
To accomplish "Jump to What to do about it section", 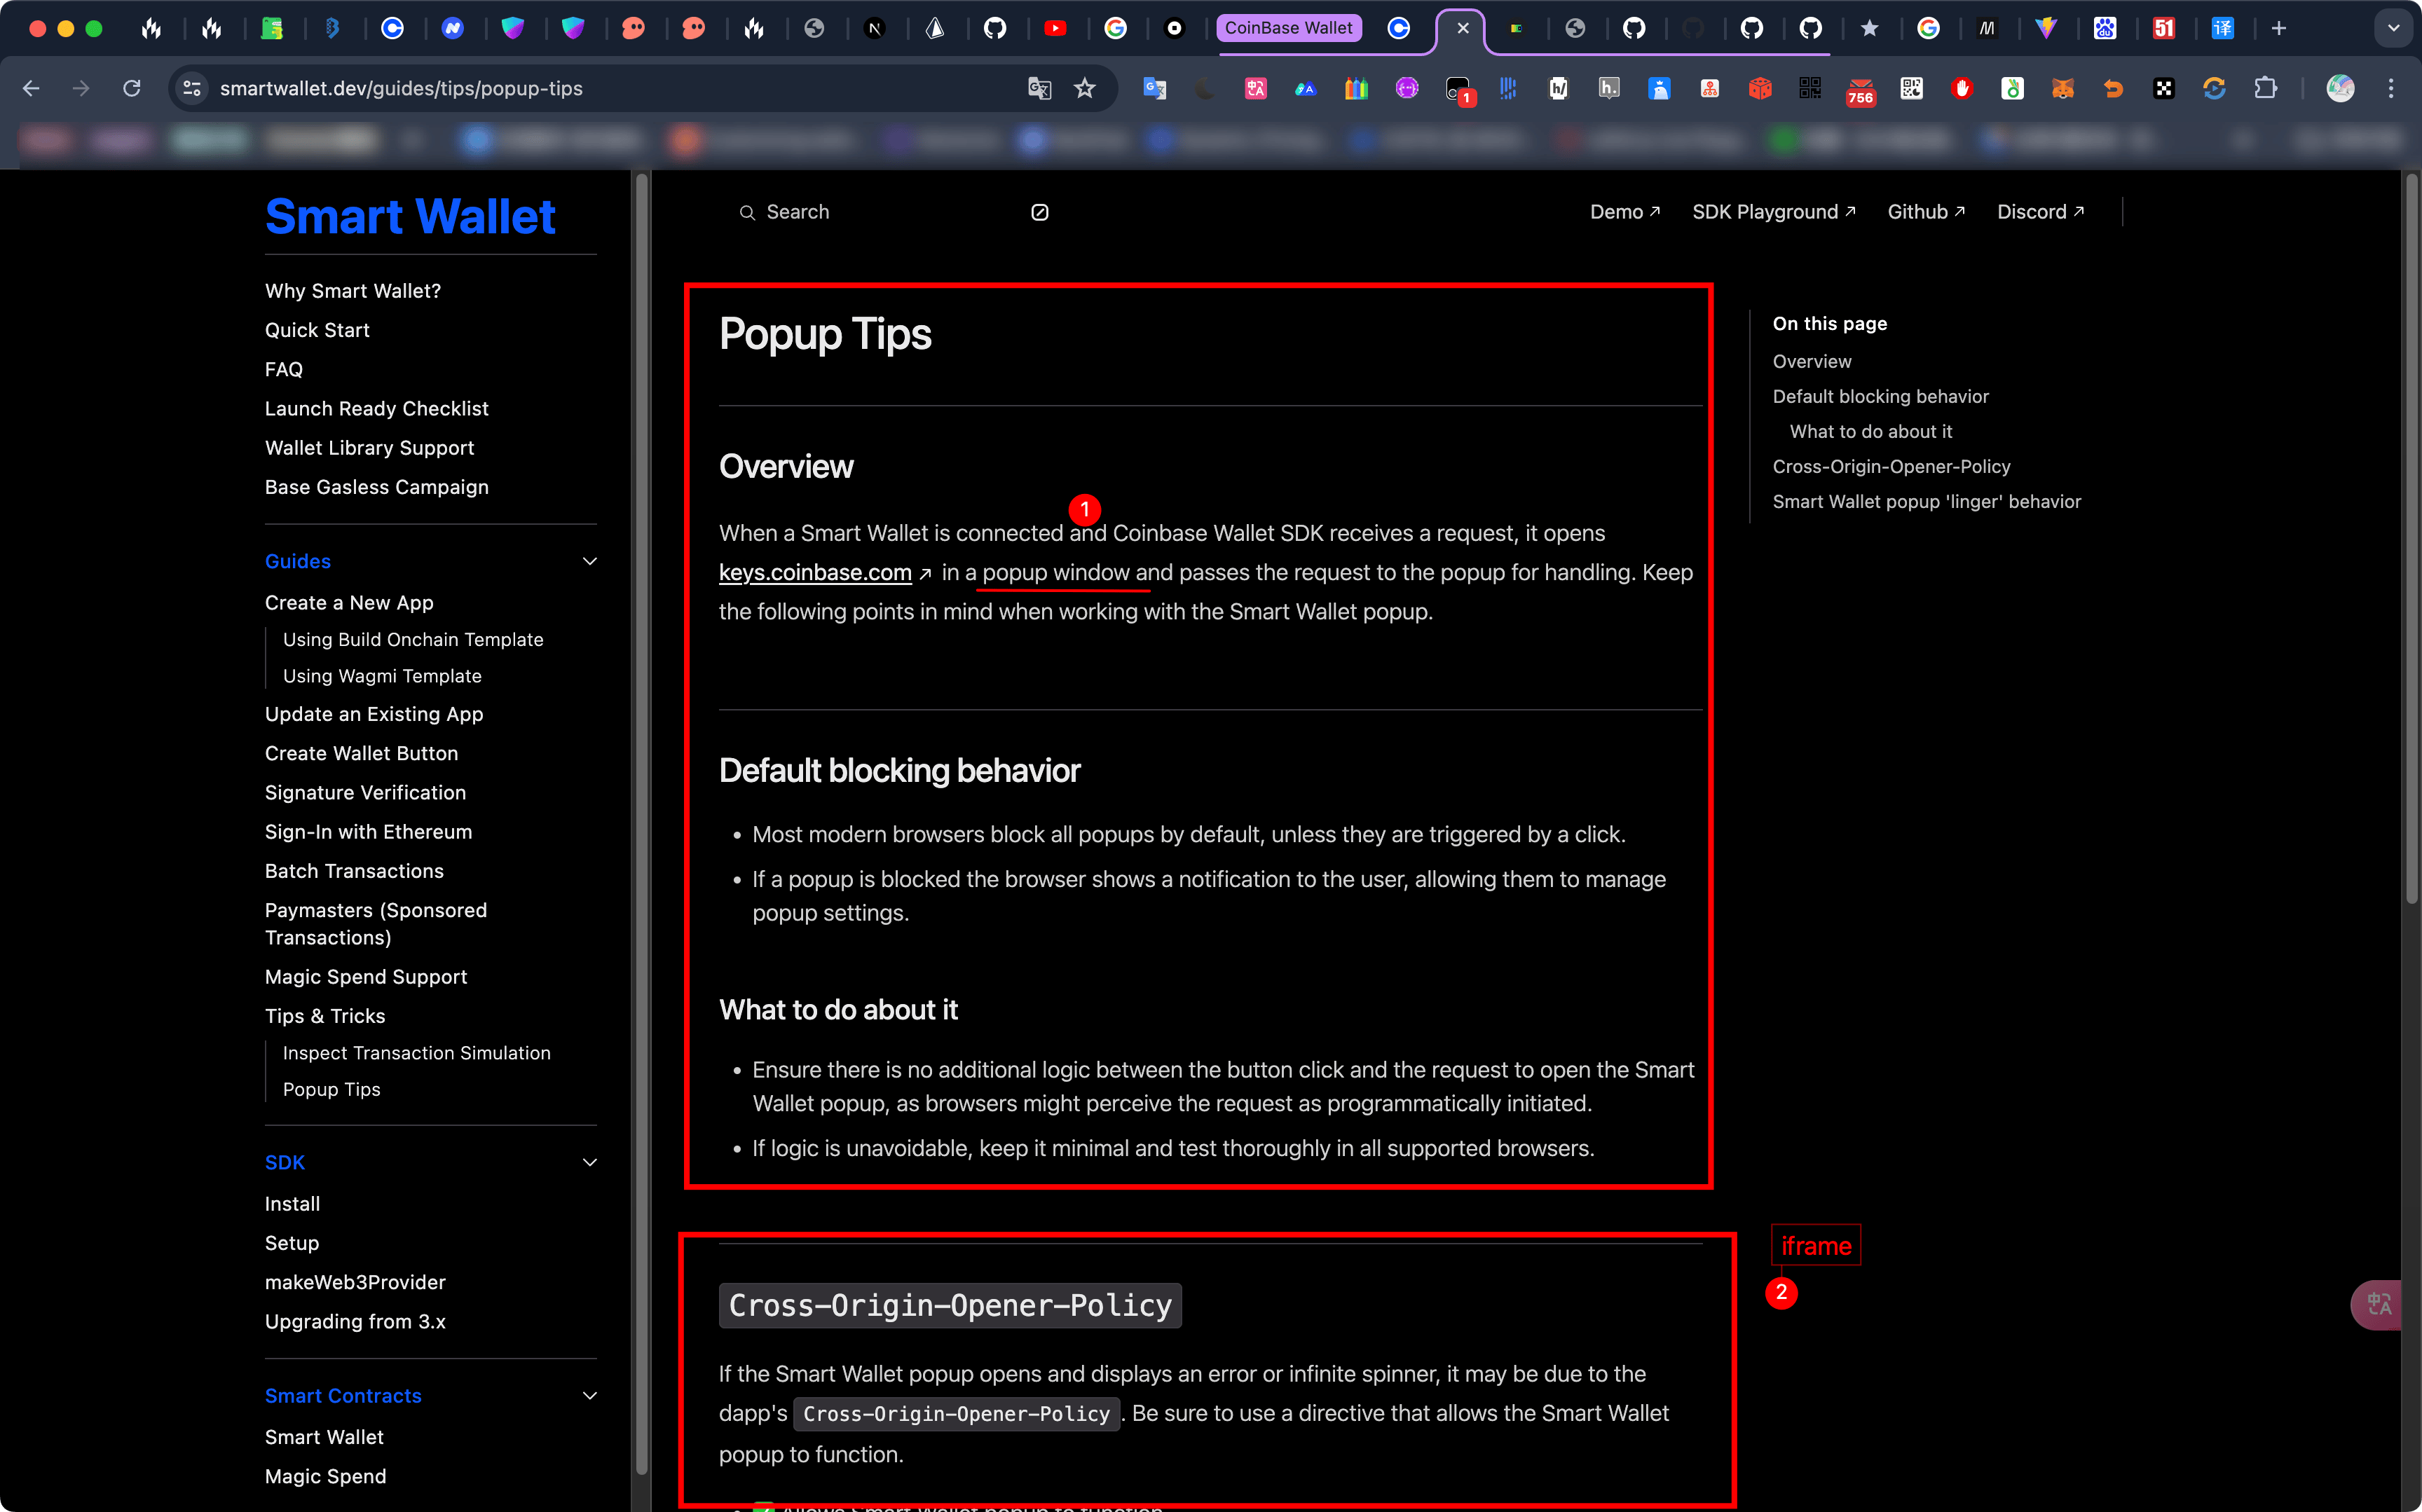I will 1870,431.
